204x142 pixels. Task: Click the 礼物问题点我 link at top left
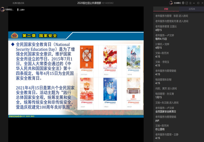click(x=19, y=3)
